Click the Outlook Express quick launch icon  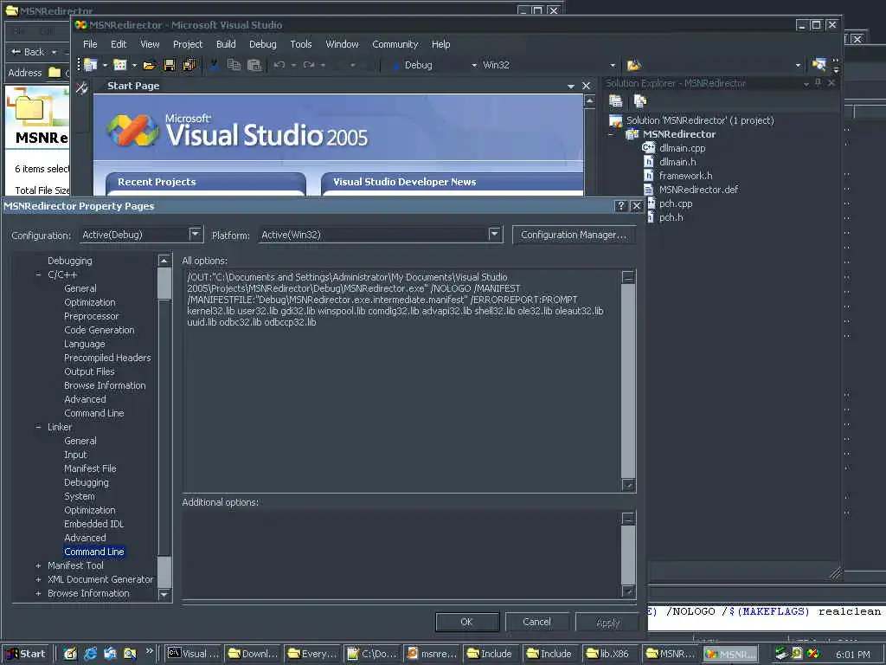(110, 654)
